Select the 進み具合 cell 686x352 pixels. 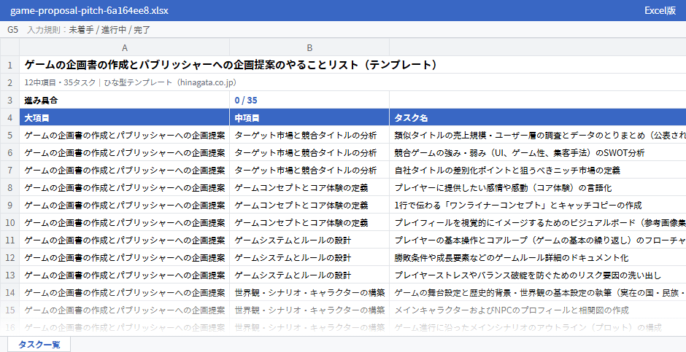pyautogui.click(x=125, y=100)
